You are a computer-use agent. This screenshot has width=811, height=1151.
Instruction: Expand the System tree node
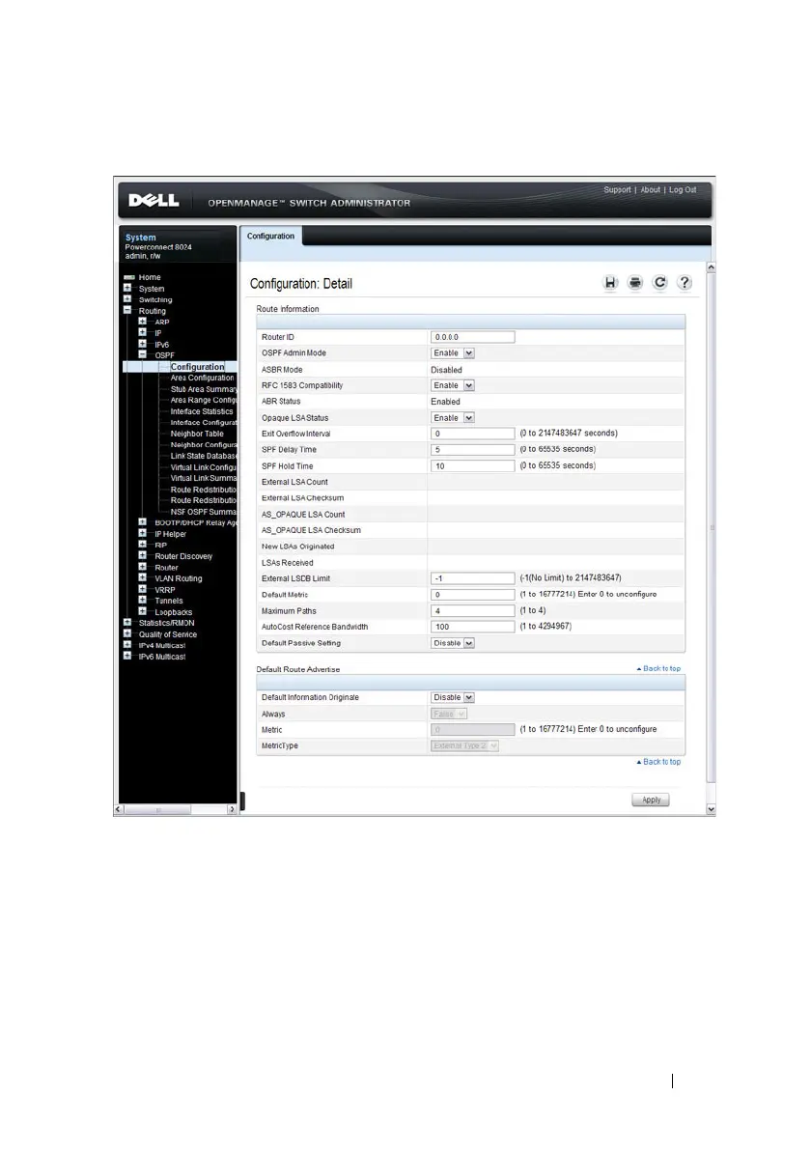tap(127, 289)
